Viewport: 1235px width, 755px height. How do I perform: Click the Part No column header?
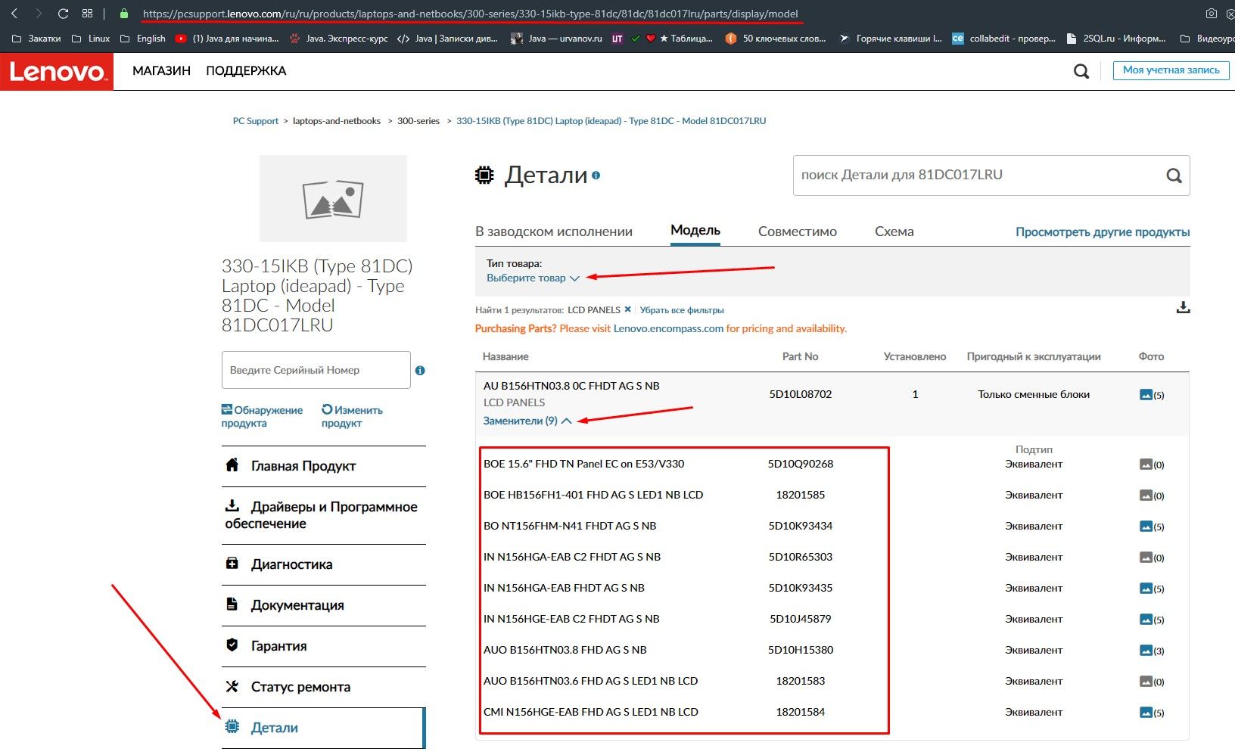coord(801,356)
